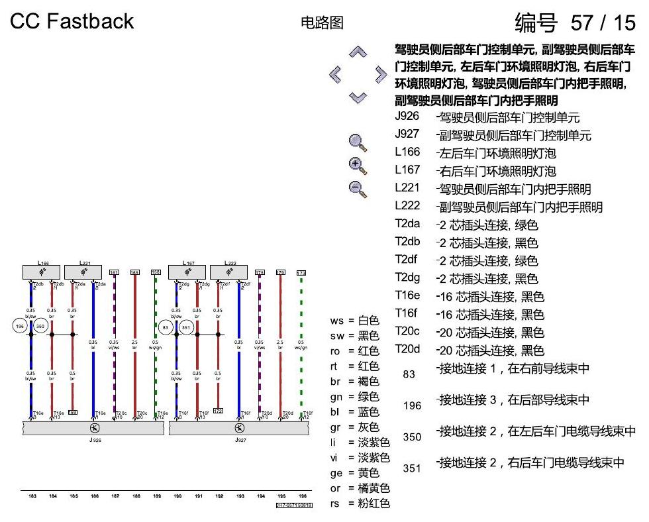
Task: Follow reference box 175 above J927
Action: (x=260, y=272)
